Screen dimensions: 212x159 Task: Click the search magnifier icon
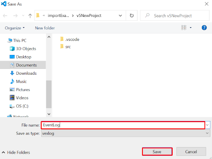click(147, 15)
